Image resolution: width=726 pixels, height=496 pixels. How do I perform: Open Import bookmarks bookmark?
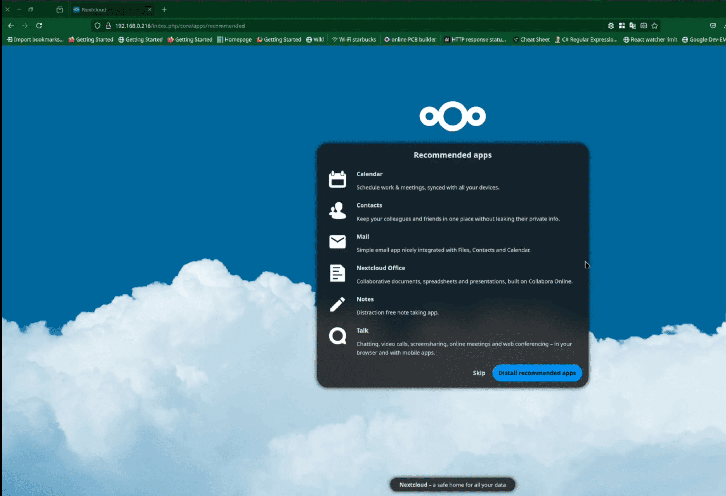click(x=35, y=40)
